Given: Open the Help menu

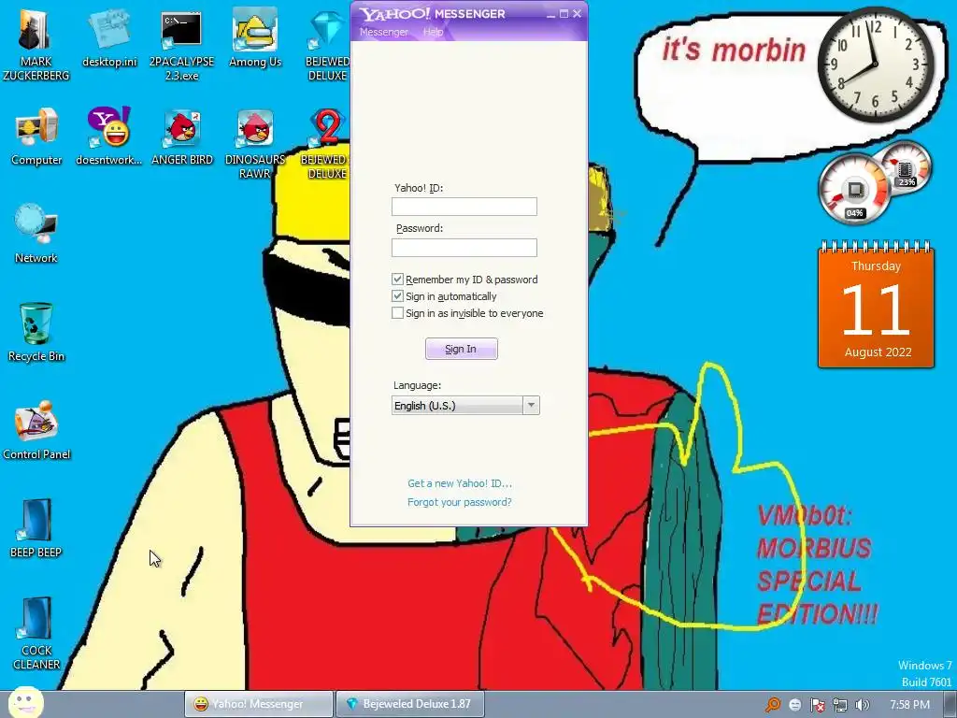Looking at the screenshot, I should [x=434, y=32].
